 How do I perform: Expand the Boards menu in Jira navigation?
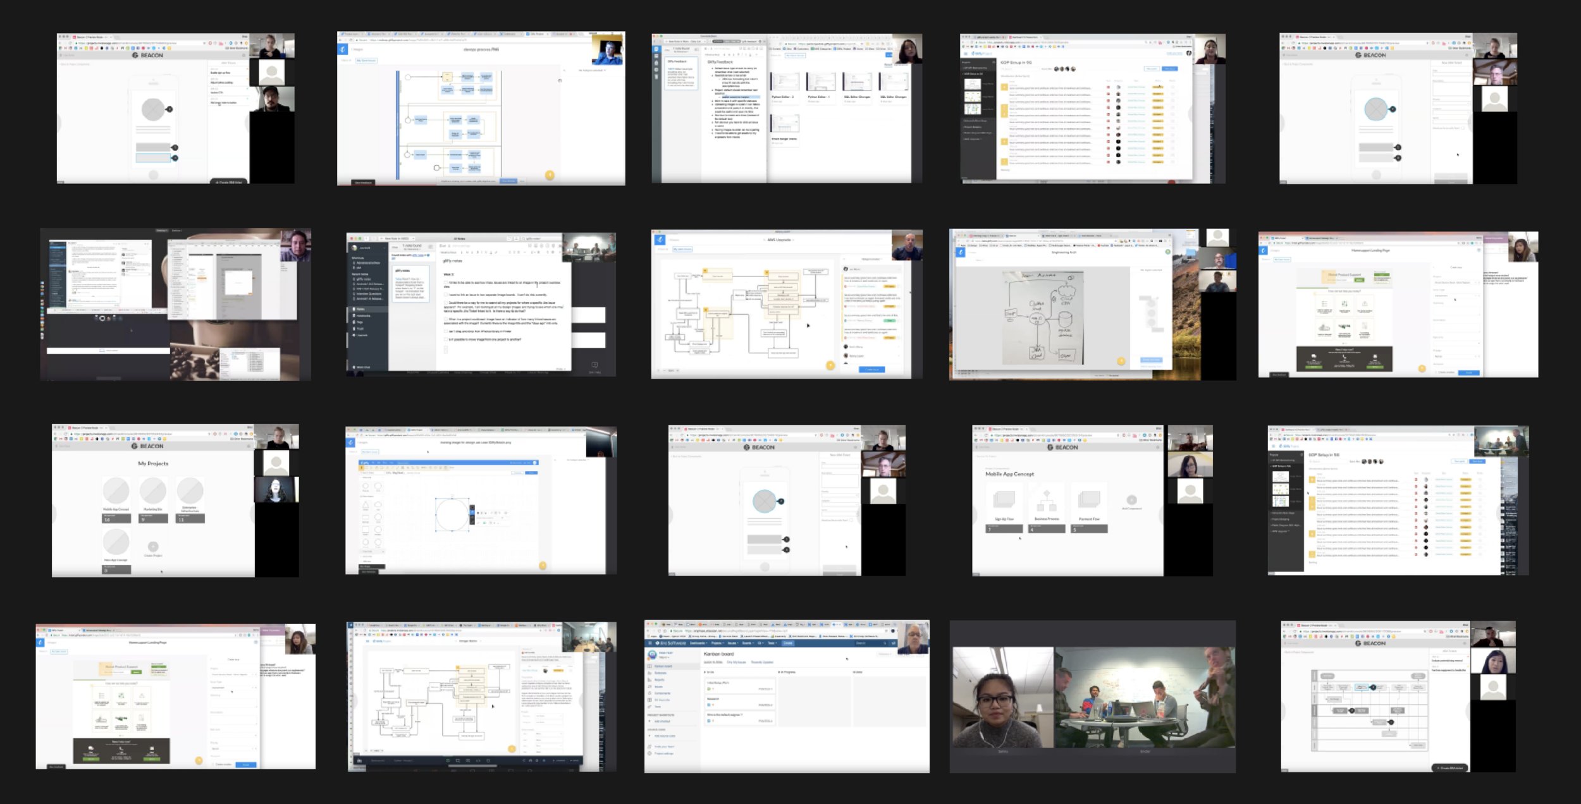coord(748,643)
